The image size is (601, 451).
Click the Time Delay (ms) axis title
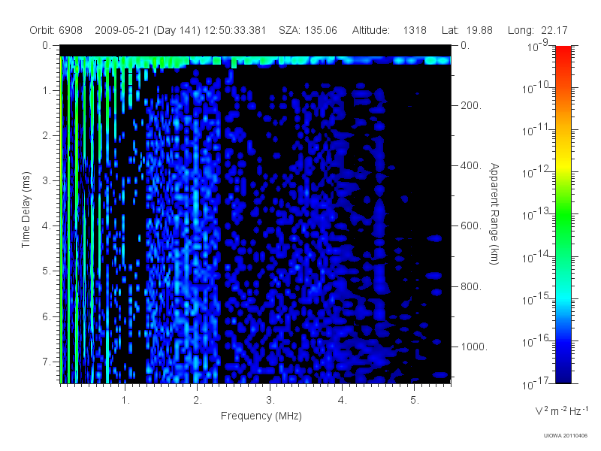click(x=26, y=210)
